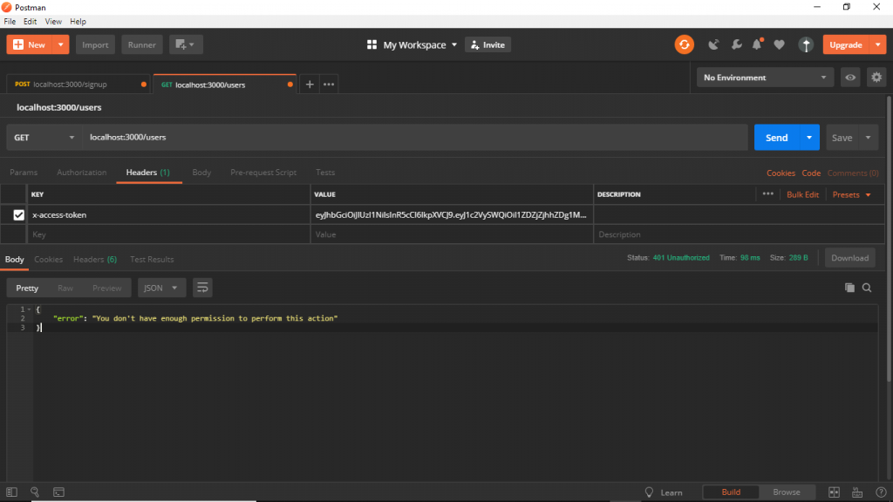Click the Send button
This screenshot has height=502, width=893.
coord(776,137)
